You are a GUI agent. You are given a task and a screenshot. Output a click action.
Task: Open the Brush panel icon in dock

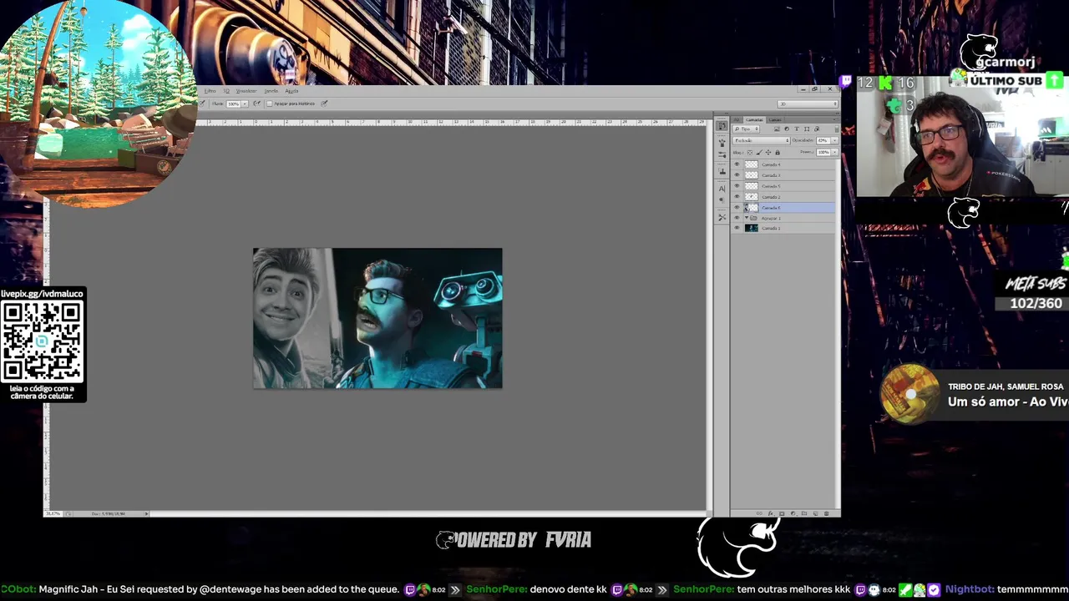pyautogui.click(x=722, y=143)
